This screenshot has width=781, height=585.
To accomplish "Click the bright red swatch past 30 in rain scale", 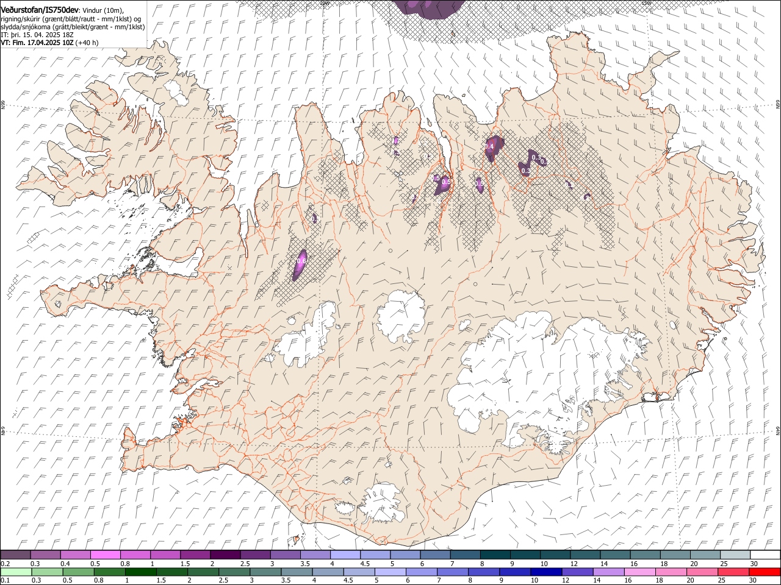I will pyautogui.click(x=764, y=572).
